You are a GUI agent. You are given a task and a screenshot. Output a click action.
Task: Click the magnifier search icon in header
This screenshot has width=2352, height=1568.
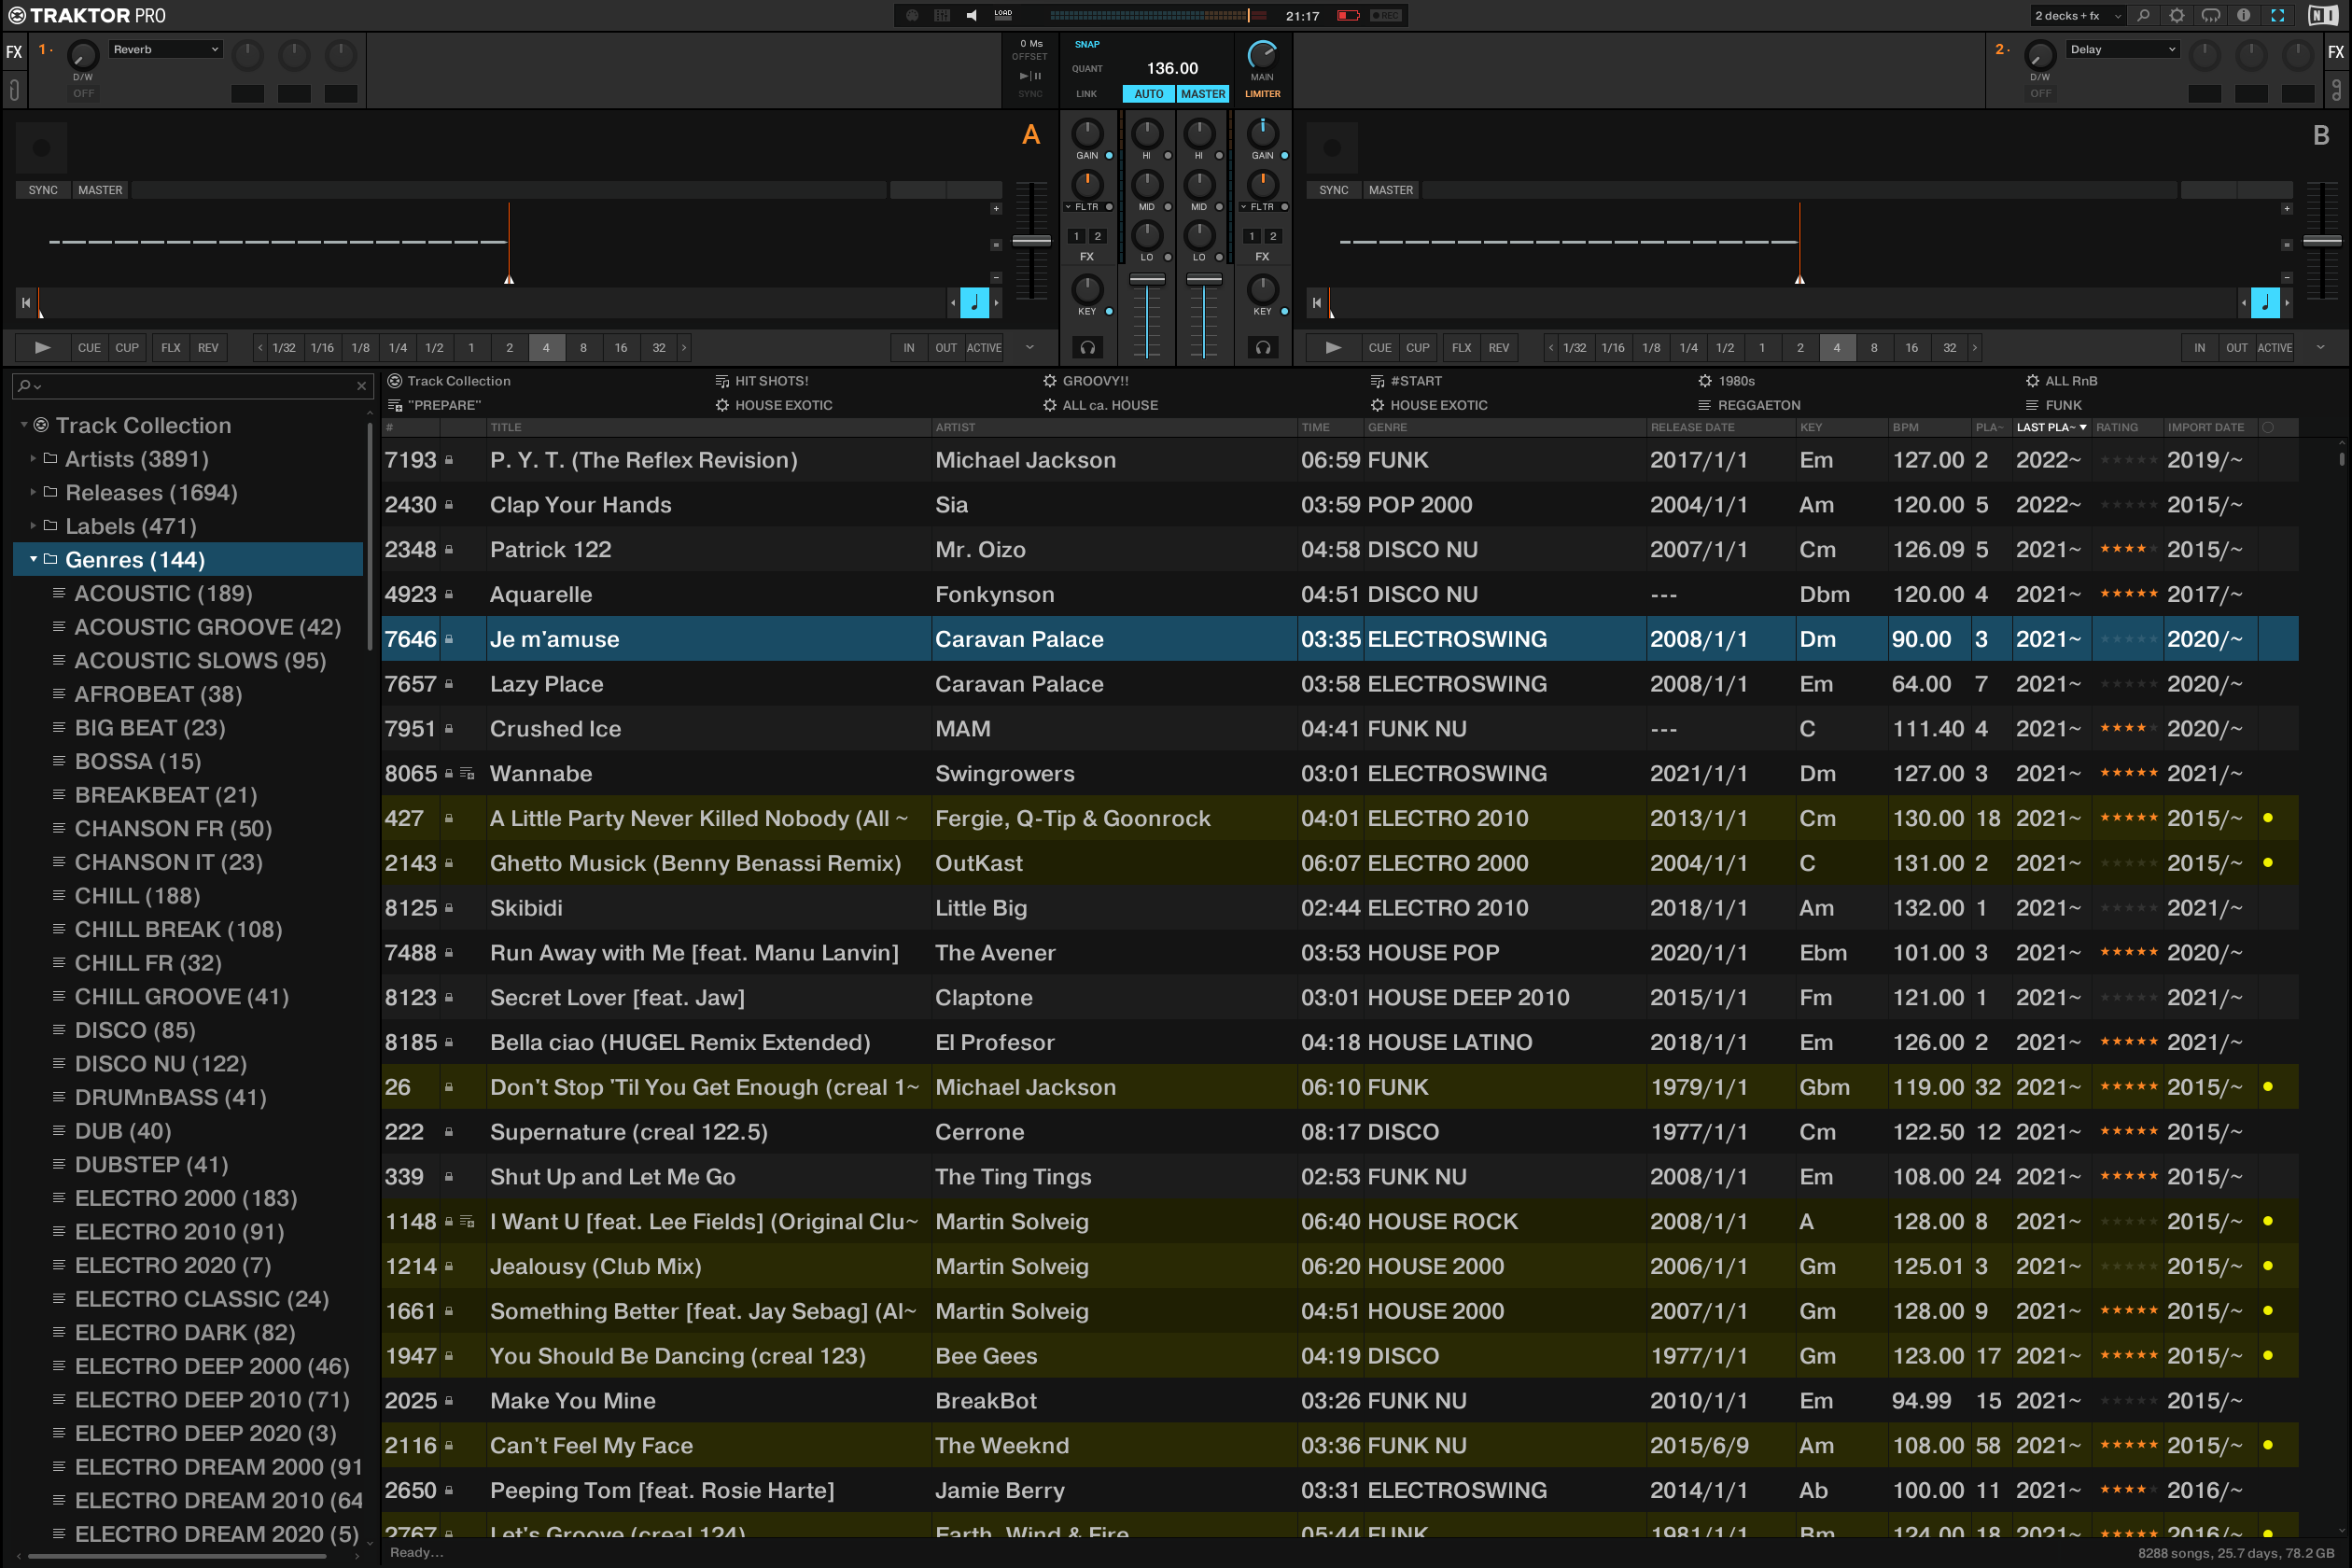point(2143,15)
